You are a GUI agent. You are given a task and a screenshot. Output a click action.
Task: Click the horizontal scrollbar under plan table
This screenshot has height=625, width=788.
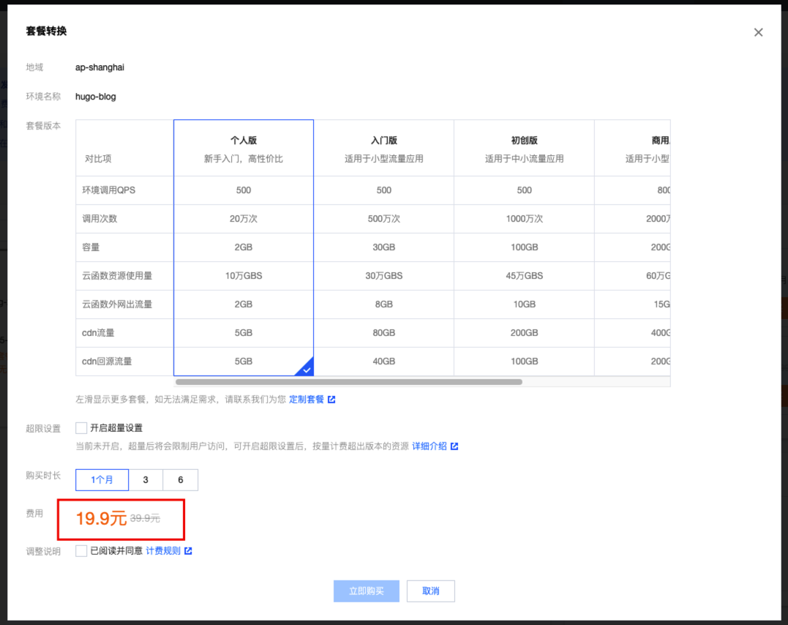[x=349, y=381]
